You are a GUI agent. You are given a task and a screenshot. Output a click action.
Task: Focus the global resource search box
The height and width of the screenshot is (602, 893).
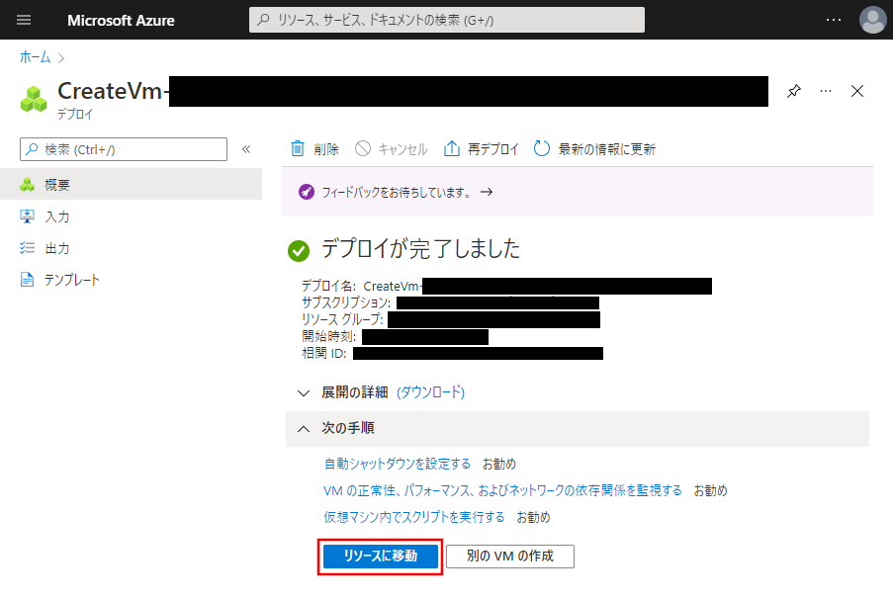tap(447, 20)
